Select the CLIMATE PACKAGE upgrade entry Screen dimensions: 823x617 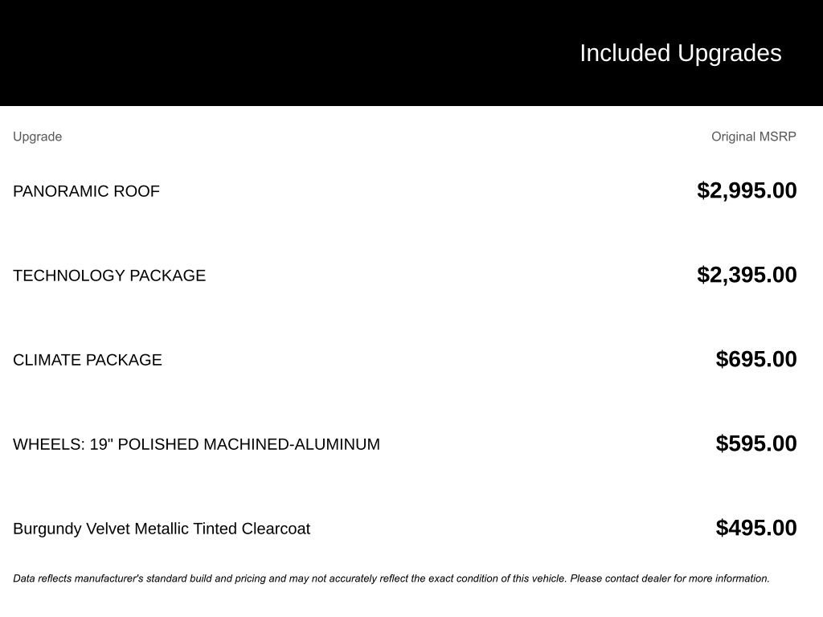pos(87,360)
